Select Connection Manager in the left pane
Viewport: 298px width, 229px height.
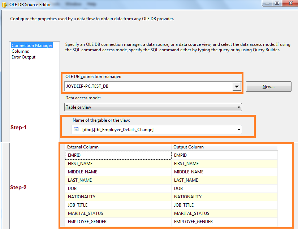(x=31, y=45)
